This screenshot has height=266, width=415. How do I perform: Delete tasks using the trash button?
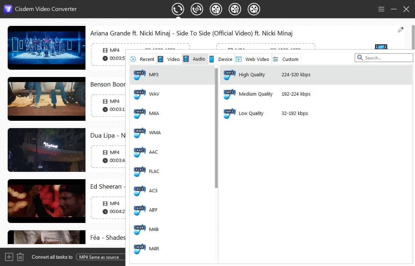[x=20, y=257]
